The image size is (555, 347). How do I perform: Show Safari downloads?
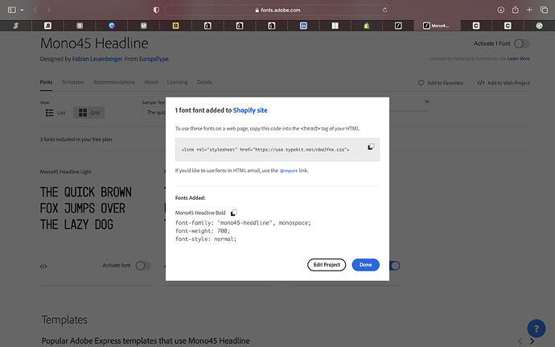pyautogui.click(x=500, y=10)
